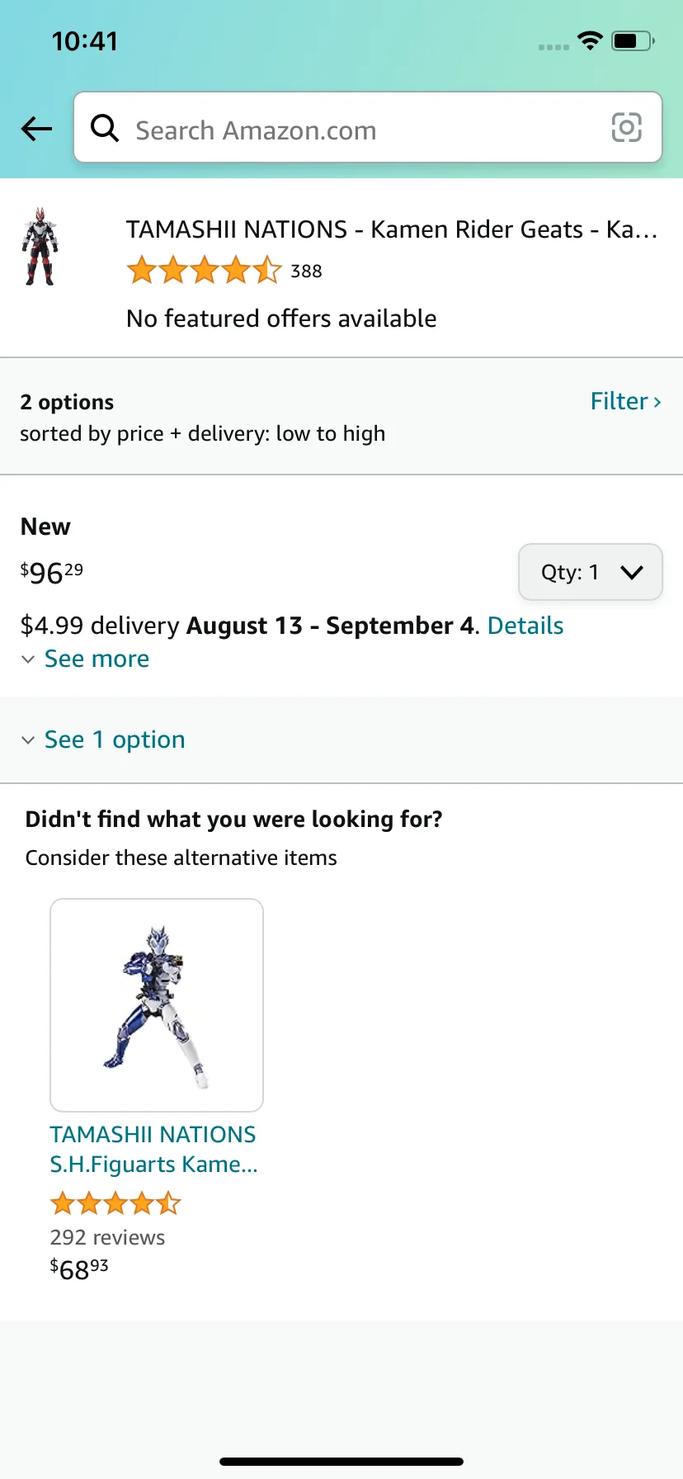Open Kamen Rider Geats product thumbnail
683x1479 pixels.
[40, 247]
